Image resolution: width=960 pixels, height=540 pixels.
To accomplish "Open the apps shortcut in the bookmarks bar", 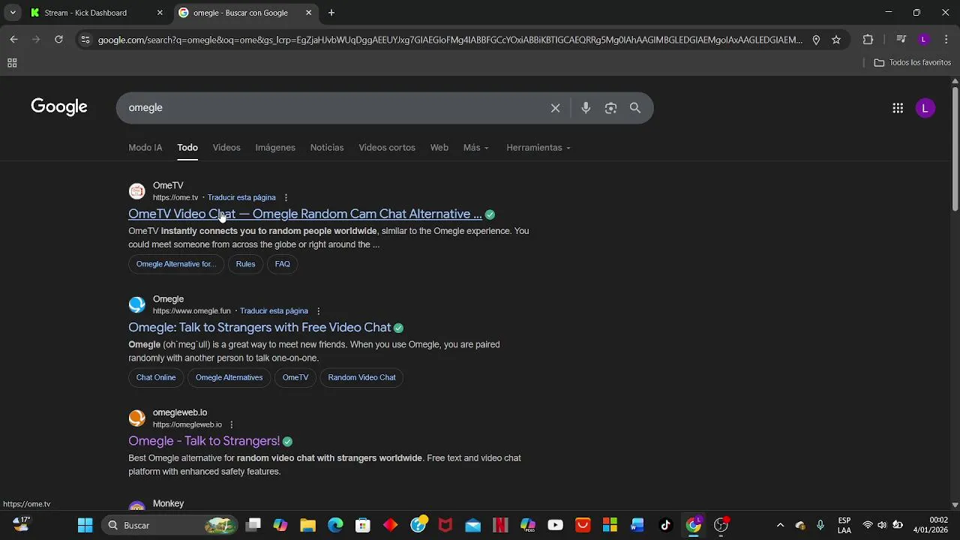I will coord(12,63).
